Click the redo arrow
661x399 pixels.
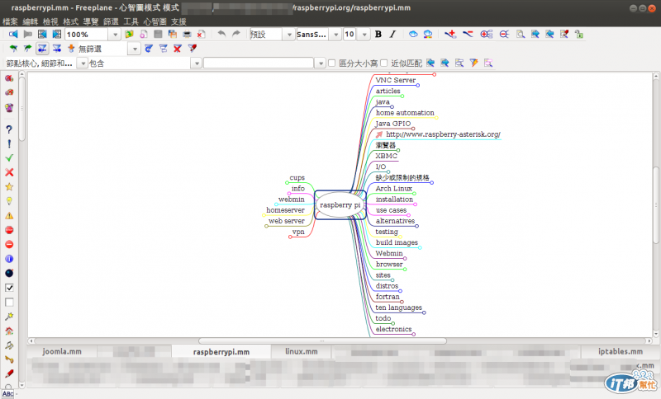236,34
